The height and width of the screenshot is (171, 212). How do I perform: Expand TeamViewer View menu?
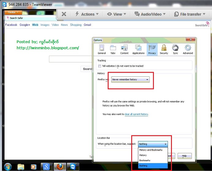tap(117, 14)
